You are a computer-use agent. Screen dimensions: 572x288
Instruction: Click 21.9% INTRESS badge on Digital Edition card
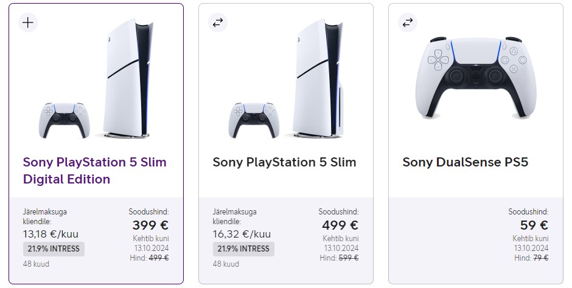pos(54,249)
